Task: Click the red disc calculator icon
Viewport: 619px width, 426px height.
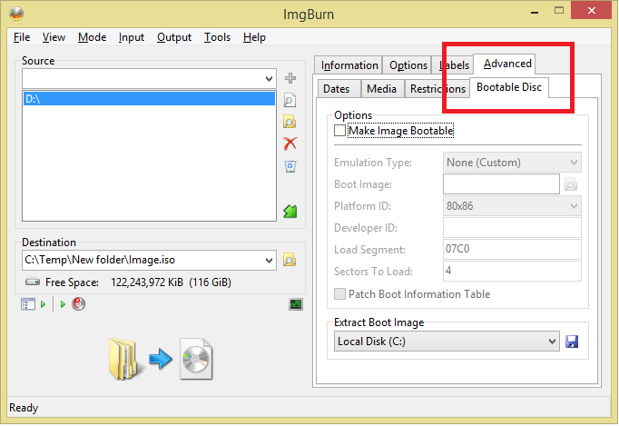Action: (79, 304)
